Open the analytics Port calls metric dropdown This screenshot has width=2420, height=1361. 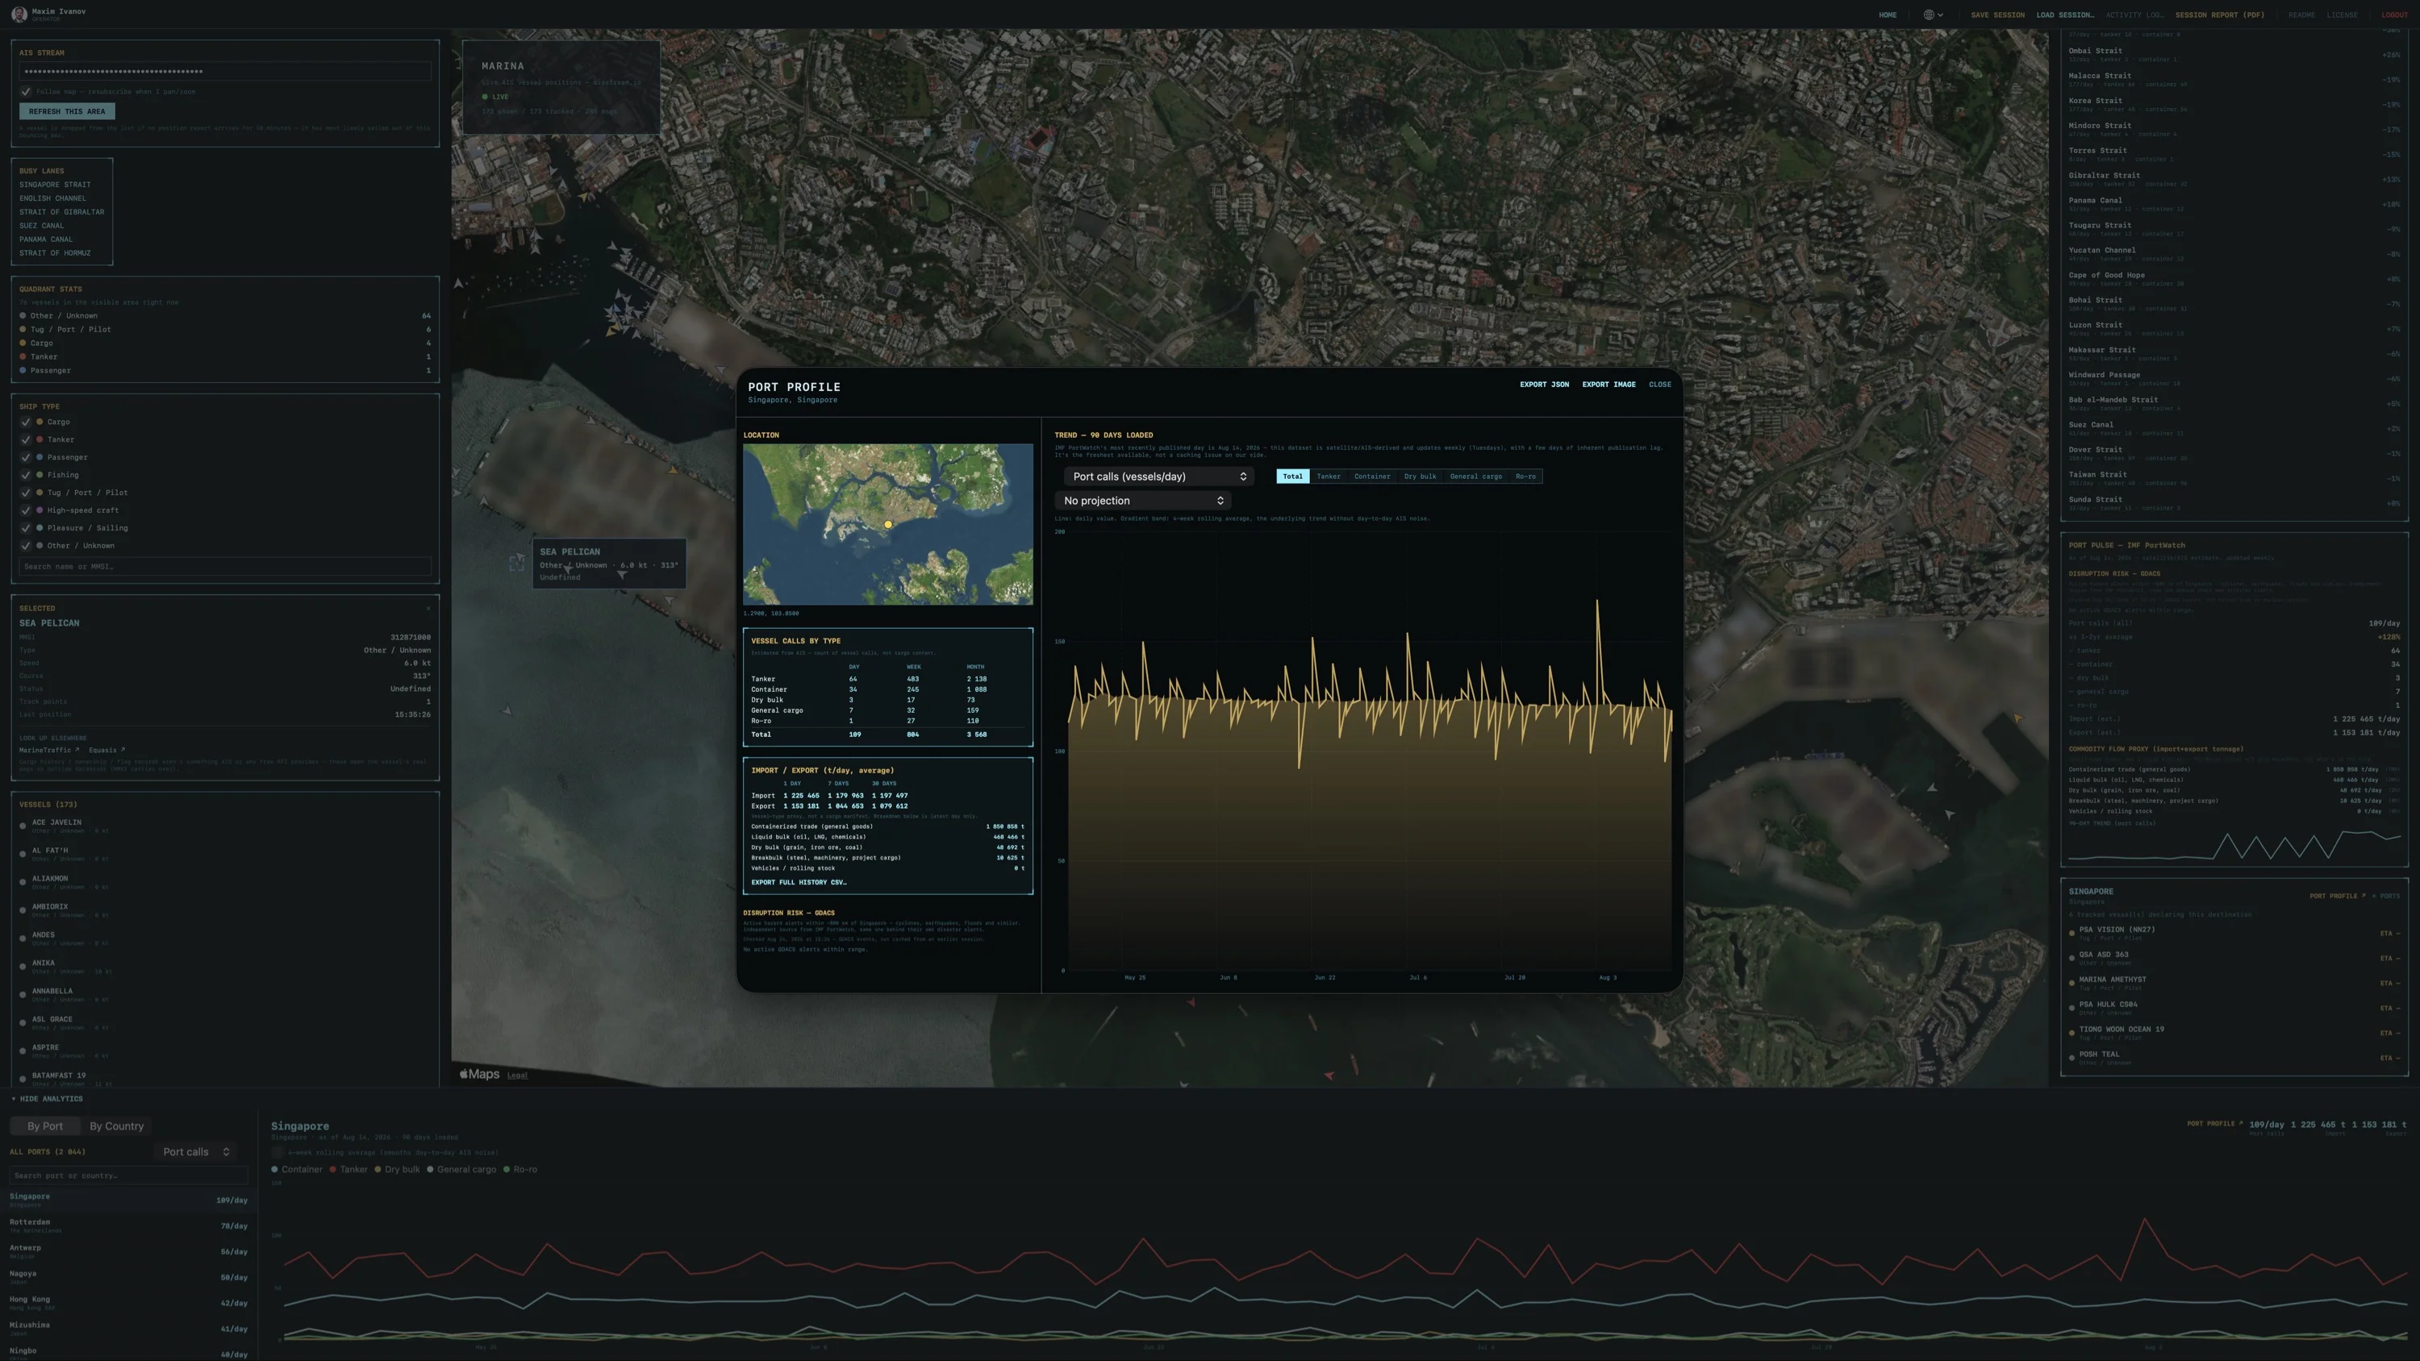tap(195, 1151)
